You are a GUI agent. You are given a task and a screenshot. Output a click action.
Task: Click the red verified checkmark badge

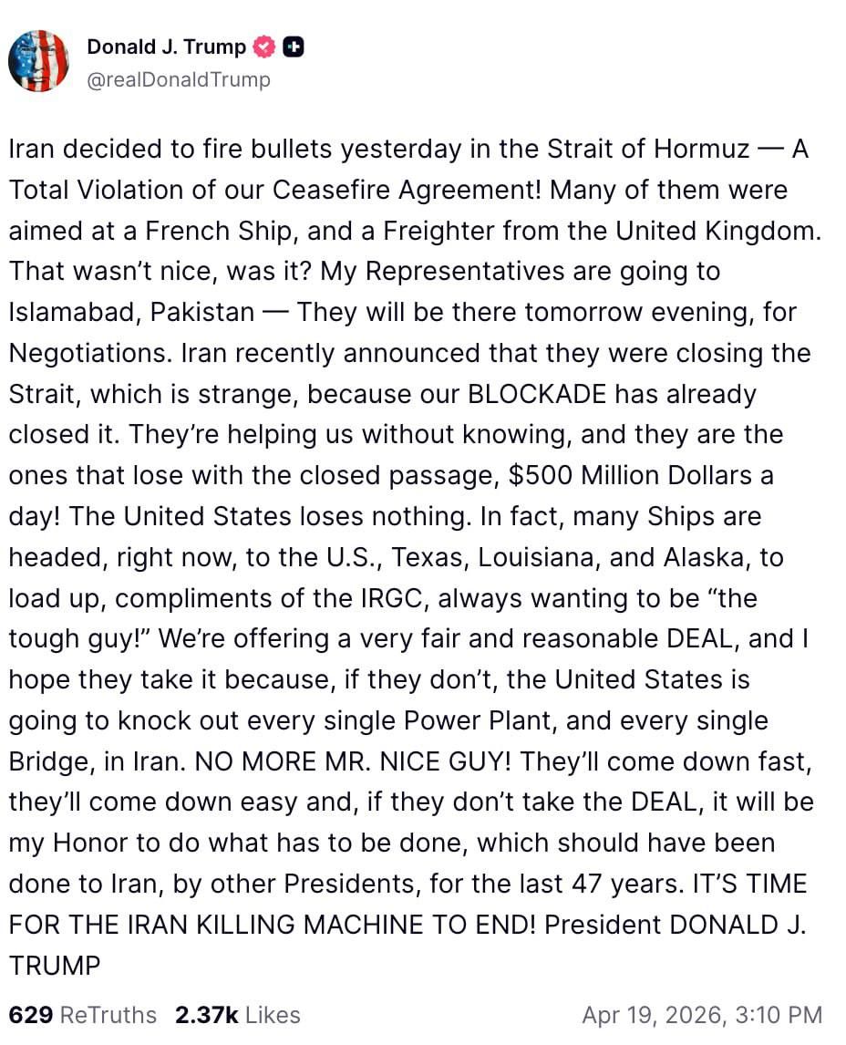264,47
